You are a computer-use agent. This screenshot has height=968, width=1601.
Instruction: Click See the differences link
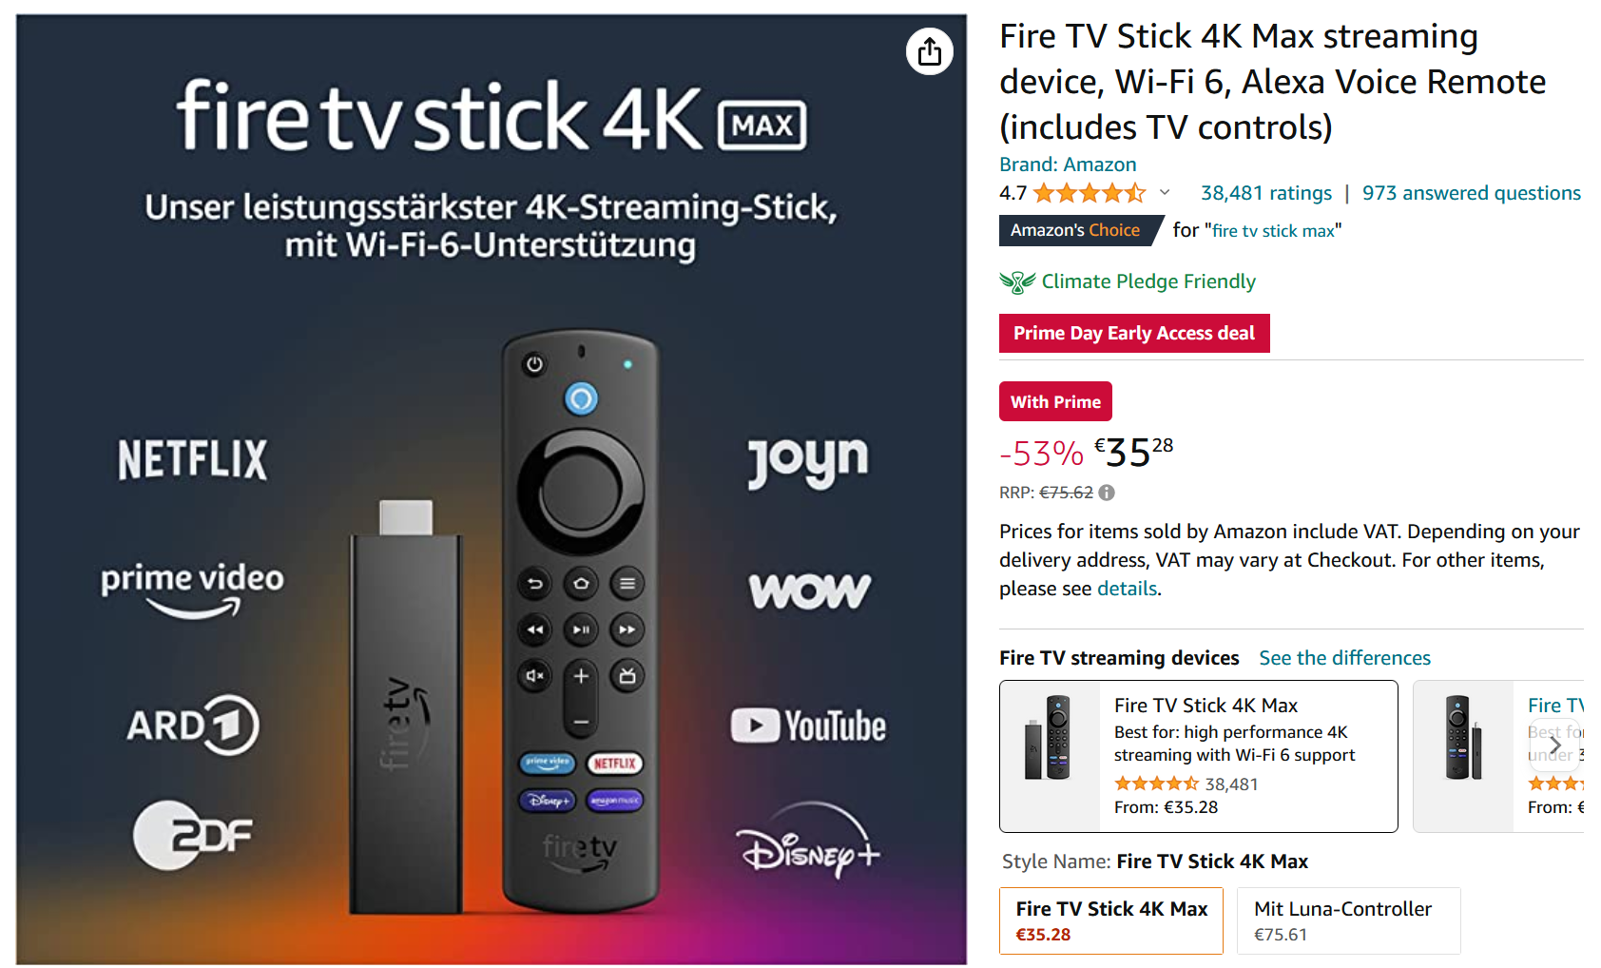coord(1344,658)
